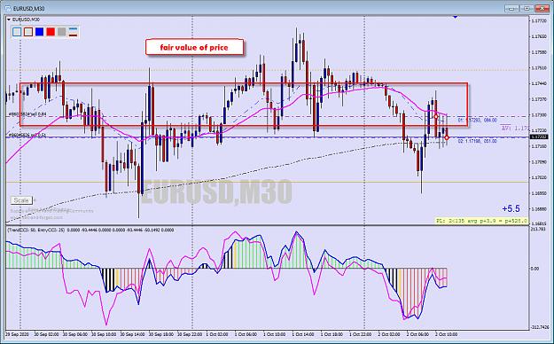Close the EURUSD,M30 chart window
Screen dimensions: 554x344
(x=542, y=9)
